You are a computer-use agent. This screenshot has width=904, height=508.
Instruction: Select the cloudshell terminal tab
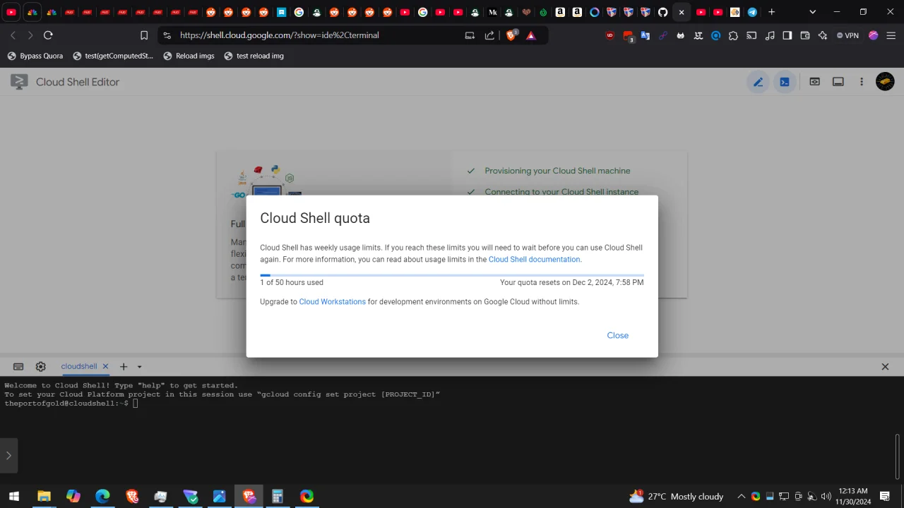[x=78, y=367]
